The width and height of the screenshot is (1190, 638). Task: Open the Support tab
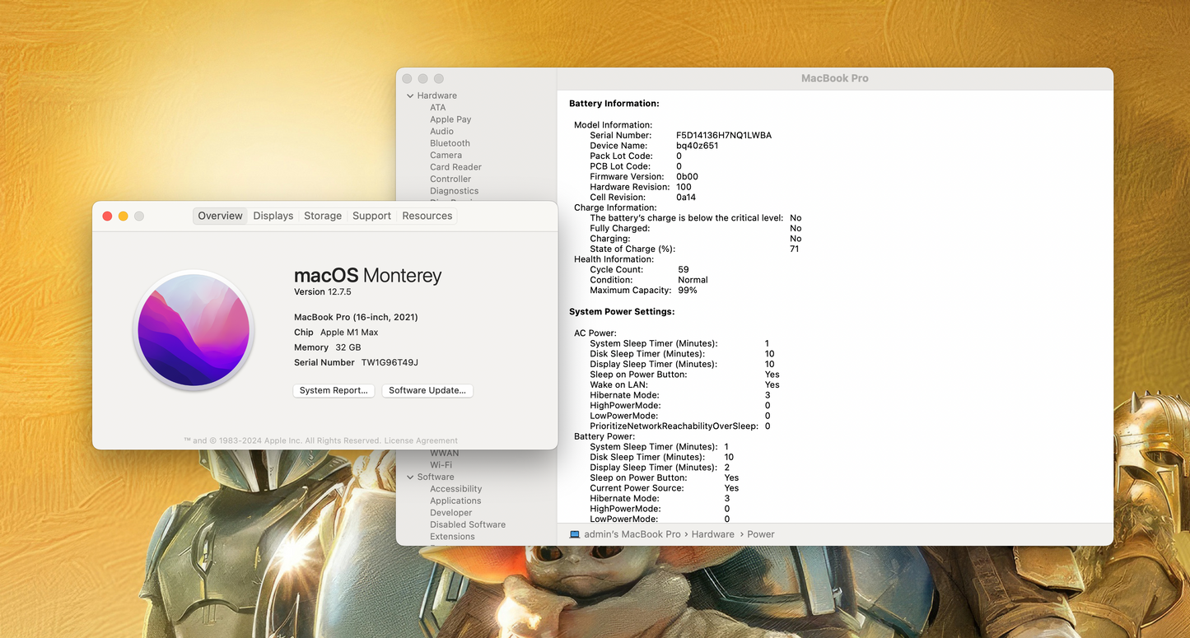371,216
